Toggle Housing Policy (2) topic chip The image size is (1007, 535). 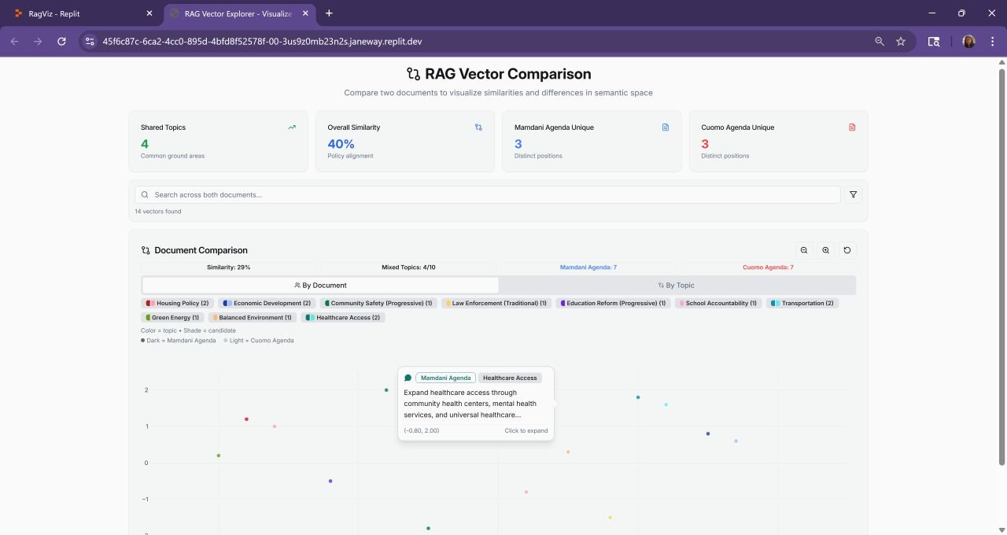point(177,303)
